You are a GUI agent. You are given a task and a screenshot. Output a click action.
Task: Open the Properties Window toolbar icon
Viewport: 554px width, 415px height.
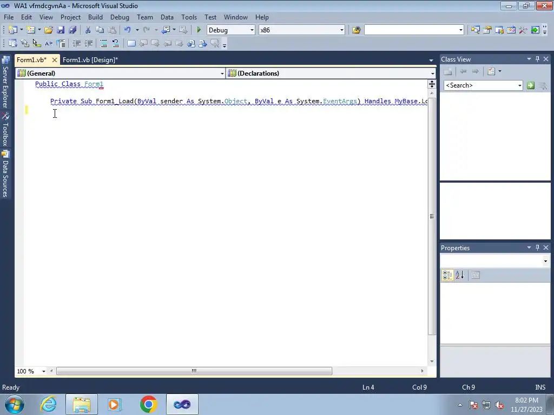click(x=487, y=30)
